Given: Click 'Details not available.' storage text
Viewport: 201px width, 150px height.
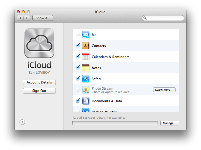Looking at the screenshot, I should [x=111, y=118].
